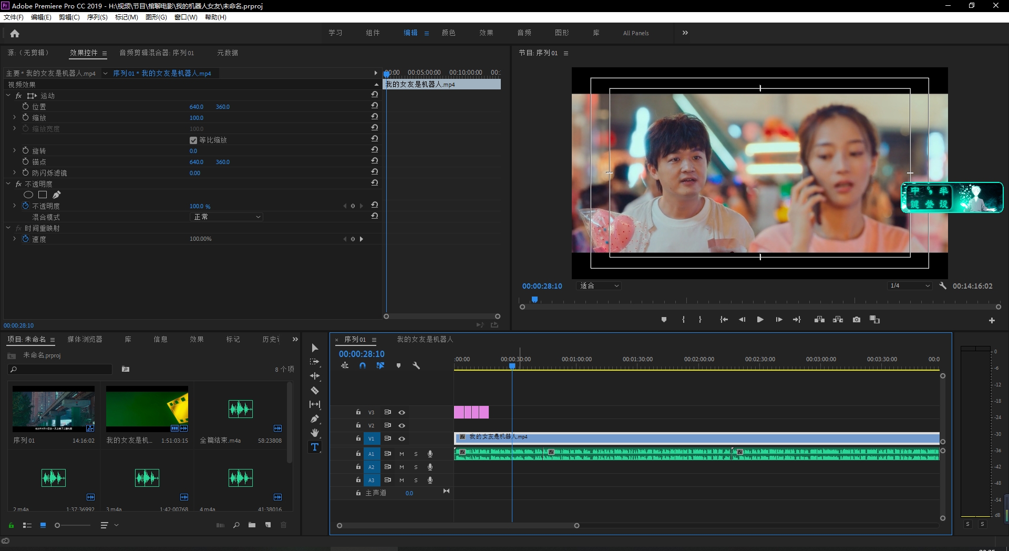The image size is (1009, 551).
Task: Switch Project panel to list view
Action: point(27,525)
